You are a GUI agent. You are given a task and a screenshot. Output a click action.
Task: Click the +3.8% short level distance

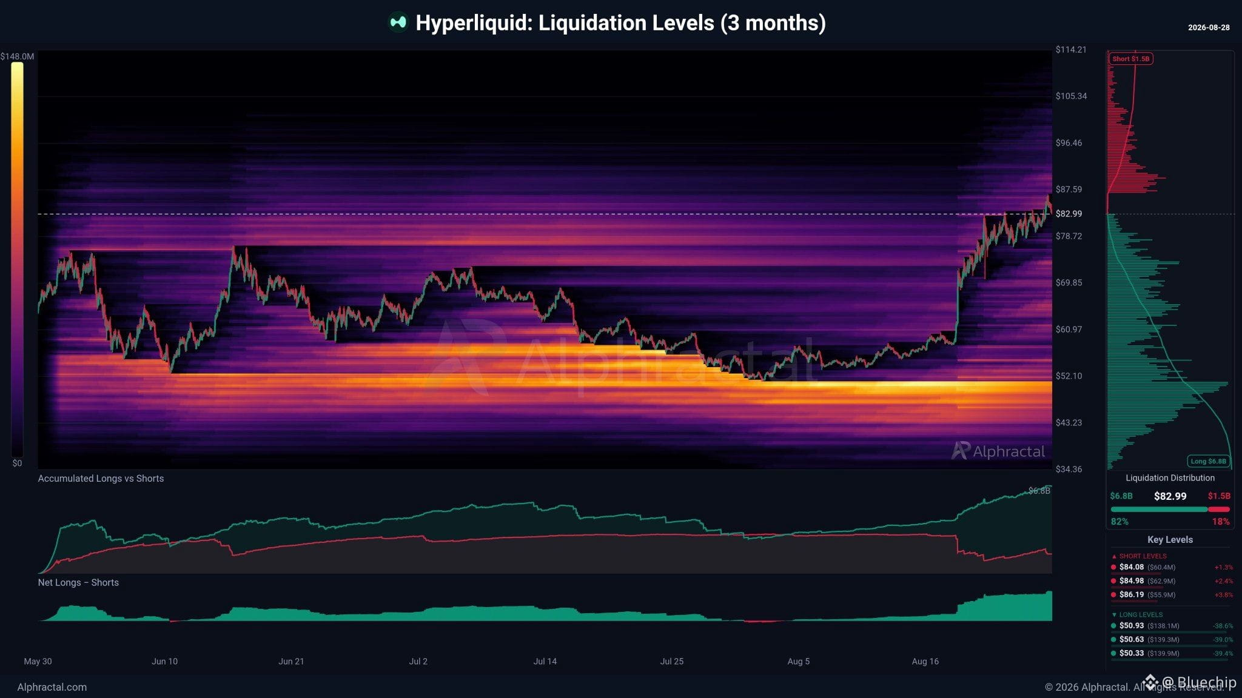[1224, 595]
